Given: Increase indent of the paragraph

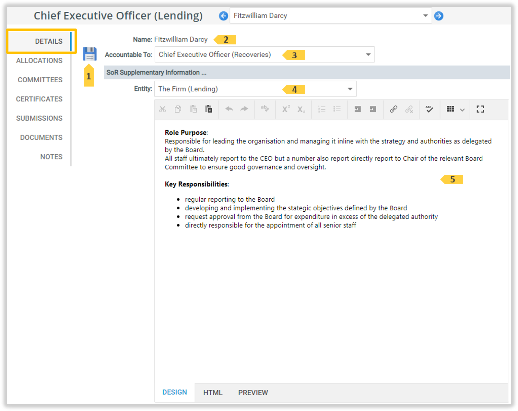Looking at the screenshot, I should pyautogui.click(x=358, y=109).
